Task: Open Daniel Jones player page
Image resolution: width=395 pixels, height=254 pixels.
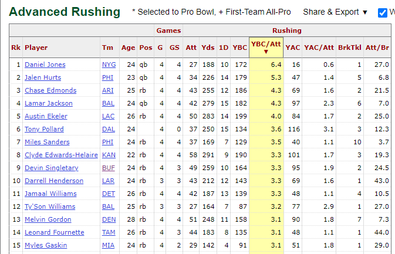Action: [45, 65]
